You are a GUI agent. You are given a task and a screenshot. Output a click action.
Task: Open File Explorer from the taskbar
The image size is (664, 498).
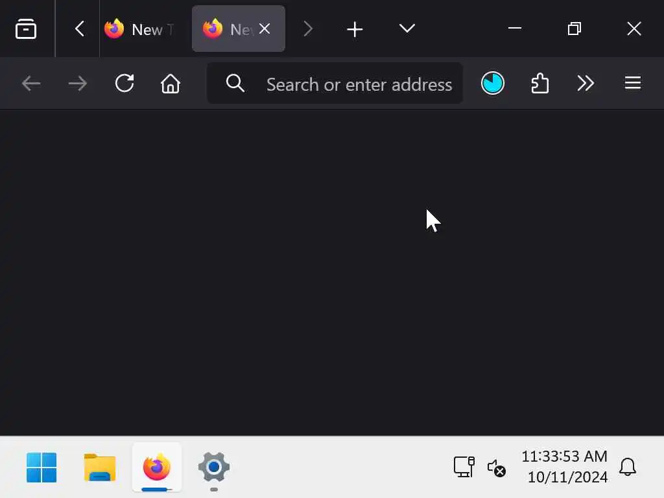pyautogui.click(x=99, y=467)
